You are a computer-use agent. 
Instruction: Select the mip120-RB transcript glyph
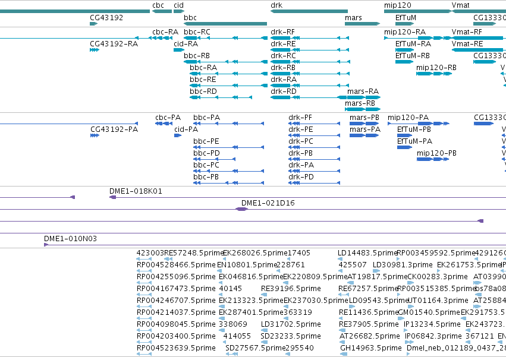point(433,74)
